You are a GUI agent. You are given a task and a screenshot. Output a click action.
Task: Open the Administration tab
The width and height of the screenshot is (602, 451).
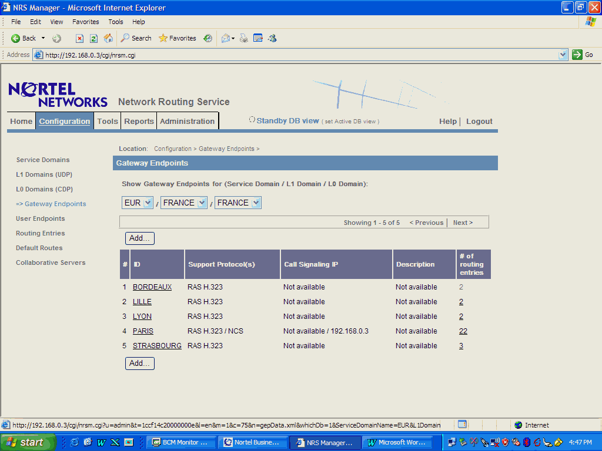188,121
